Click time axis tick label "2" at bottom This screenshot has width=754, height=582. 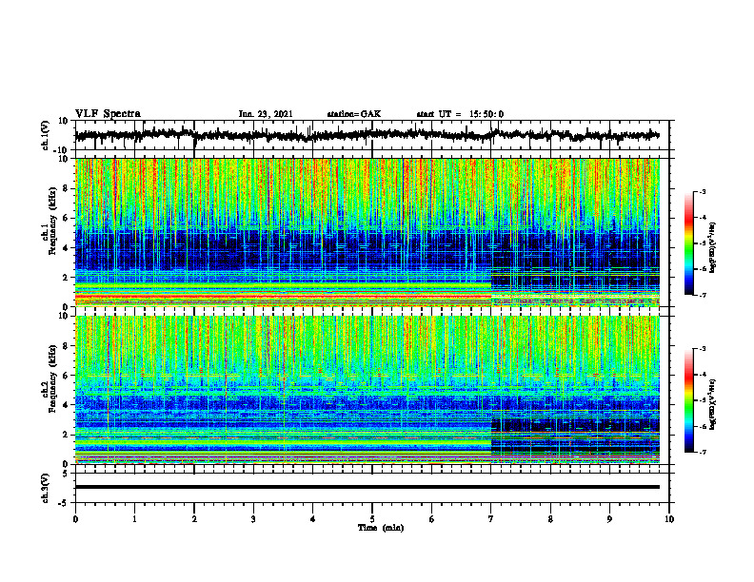pyautogui.click(x=194, y=519)
